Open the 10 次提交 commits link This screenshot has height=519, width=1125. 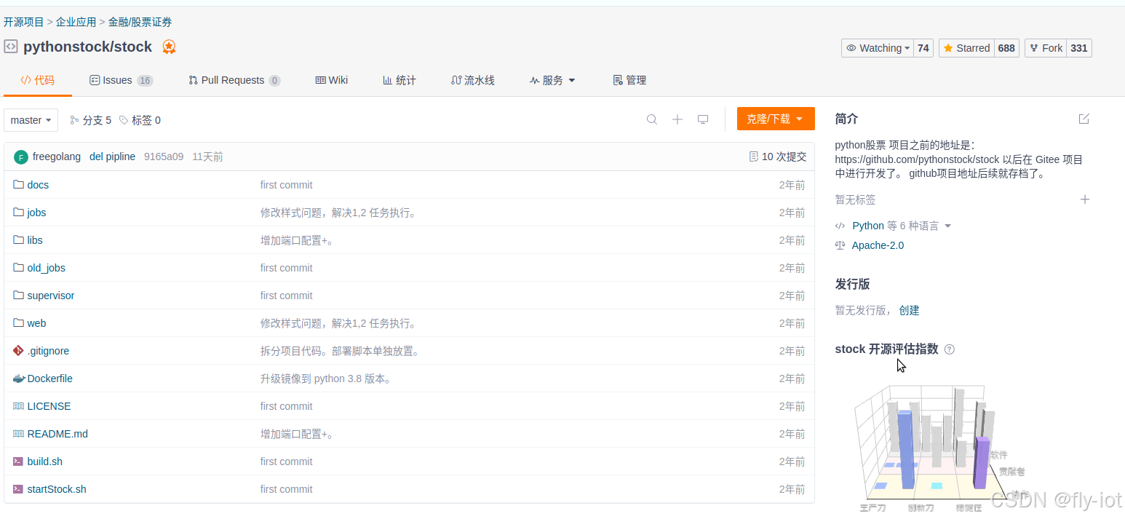pos(784,157)
